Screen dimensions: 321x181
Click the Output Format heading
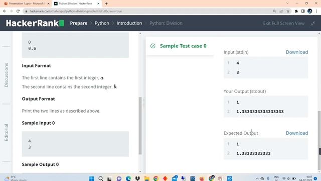tap(38, 99)
